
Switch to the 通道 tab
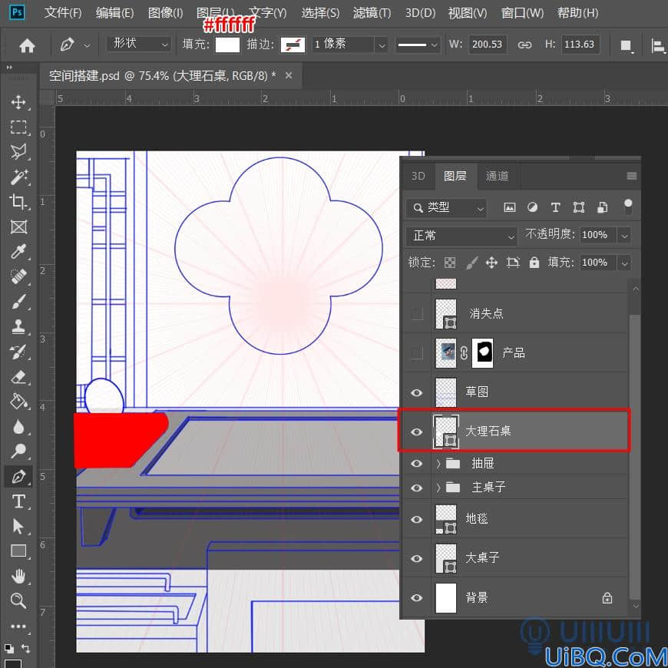(498, 176)
